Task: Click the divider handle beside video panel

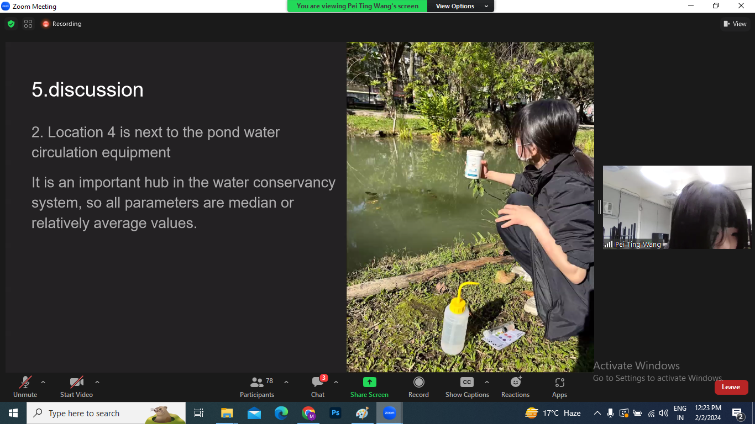Action: tap(599, 207)
